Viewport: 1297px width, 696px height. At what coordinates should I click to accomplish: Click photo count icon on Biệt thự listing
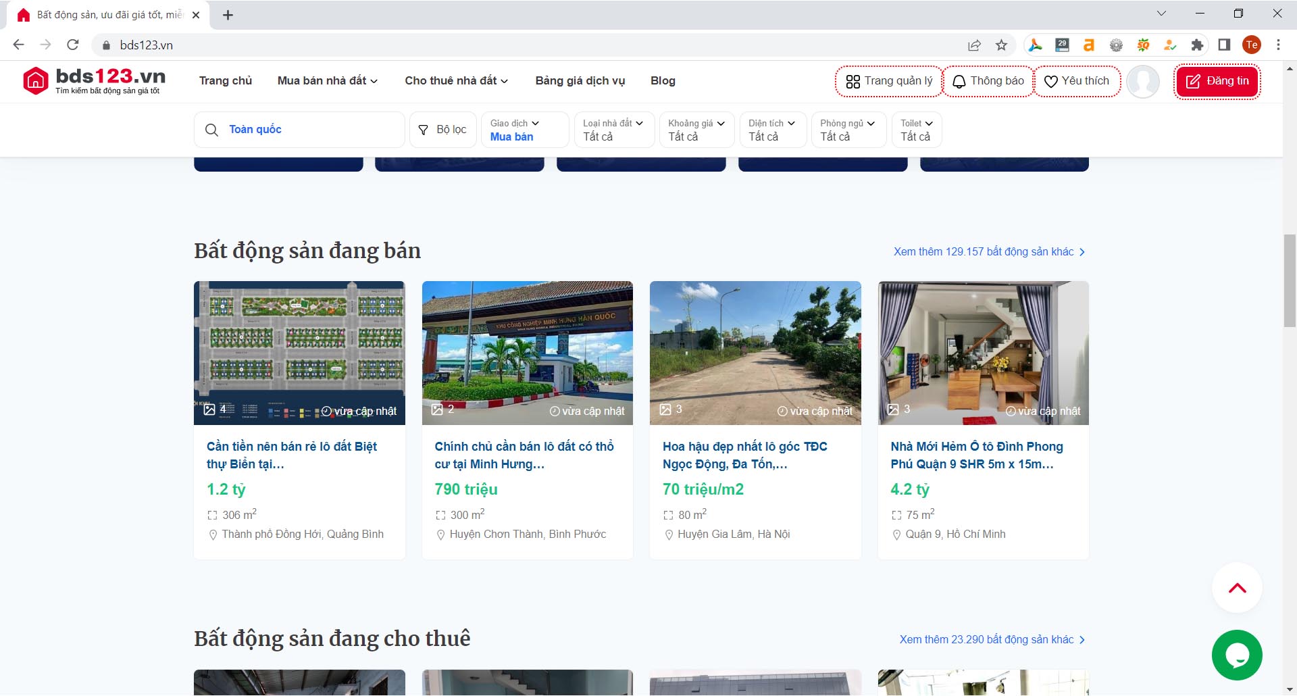click(x=209, y=409)
